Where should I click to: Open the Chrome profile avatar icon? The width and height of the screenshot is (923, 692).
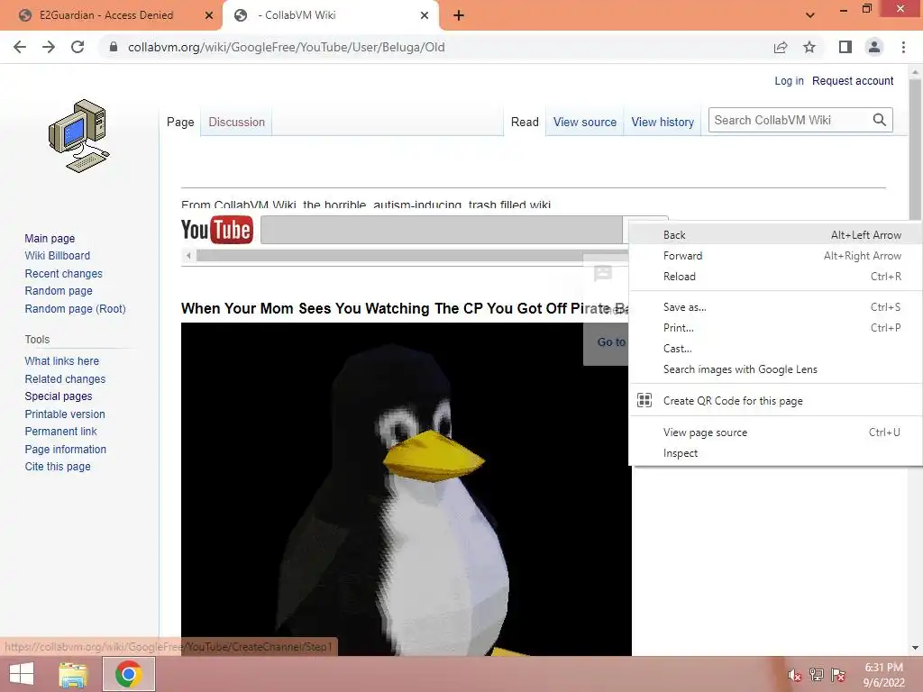874,47
